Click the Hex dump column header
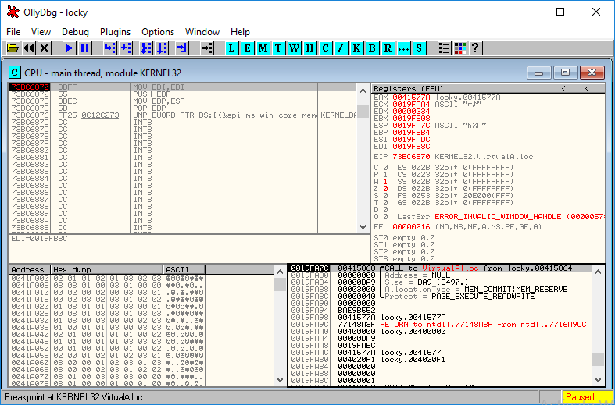615x405 pixels. tap(107, 269)
